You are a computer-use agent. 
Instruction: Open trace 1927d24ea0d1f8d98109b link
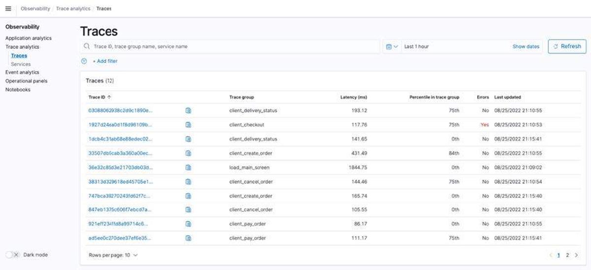pyautogui.click(x=120, y=125)
